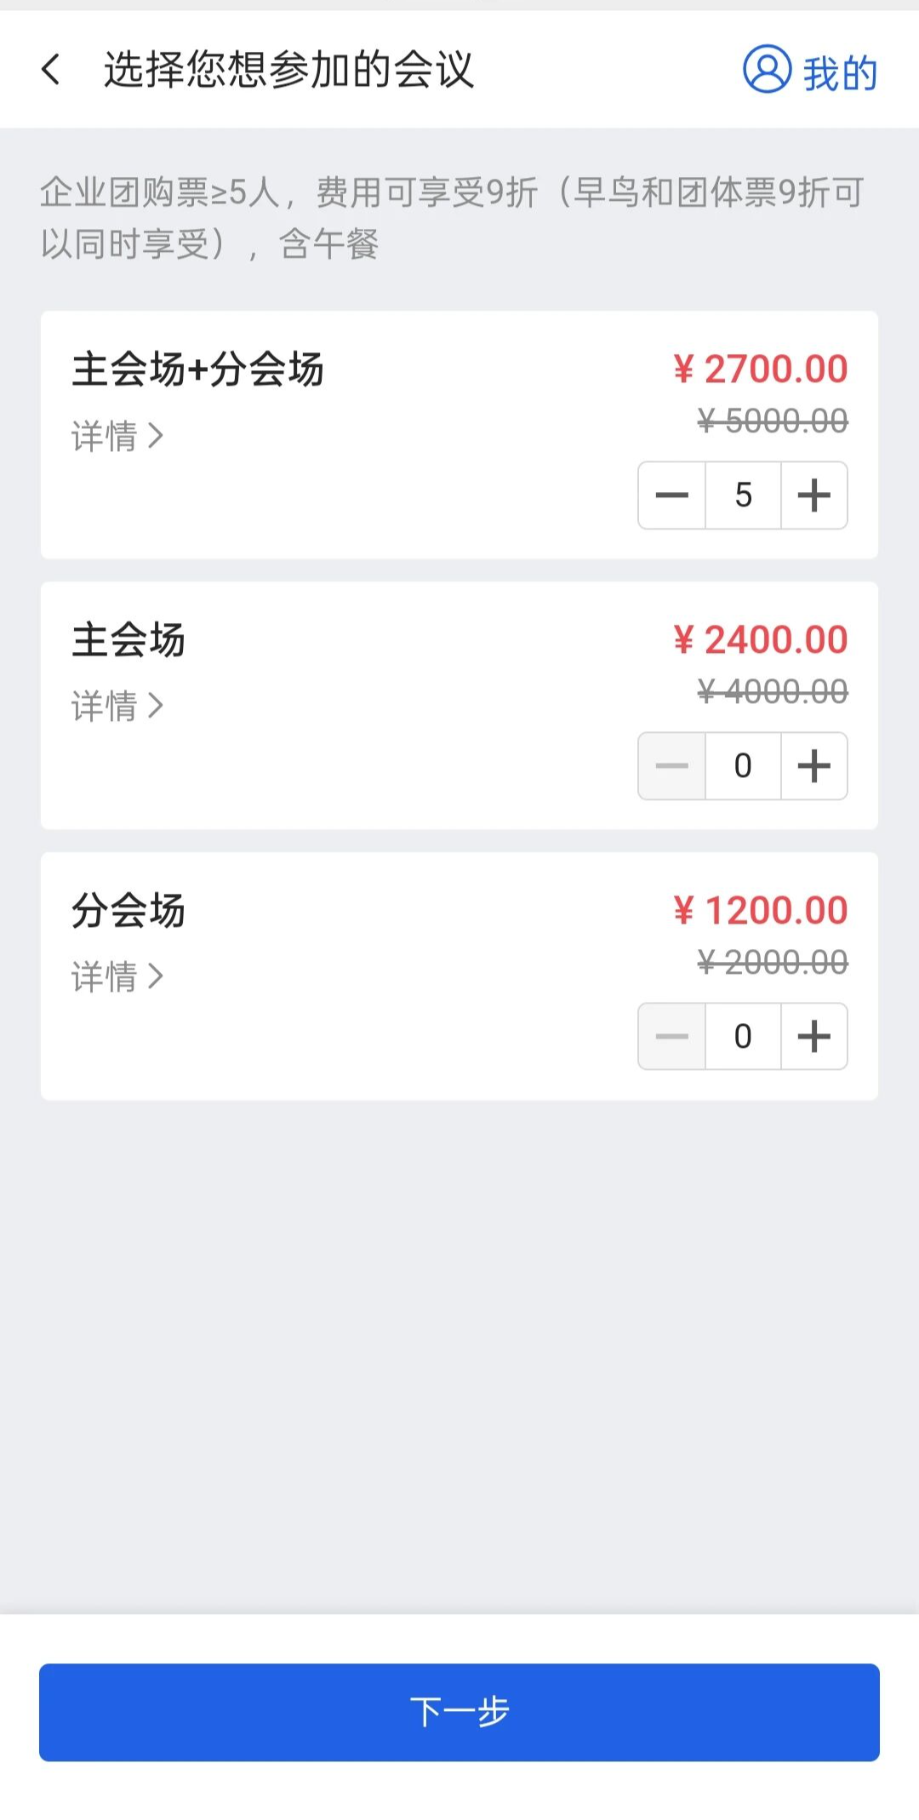
Task: Expand 详情 under 主会场
Action: pos(117,707)
